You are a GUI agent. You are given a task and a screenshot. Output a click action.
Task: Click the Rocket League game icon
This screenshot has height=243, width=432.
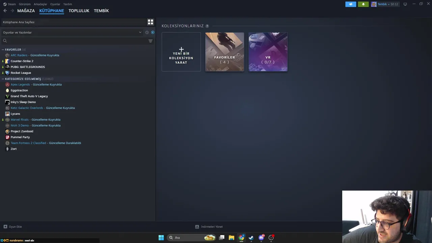7,73
